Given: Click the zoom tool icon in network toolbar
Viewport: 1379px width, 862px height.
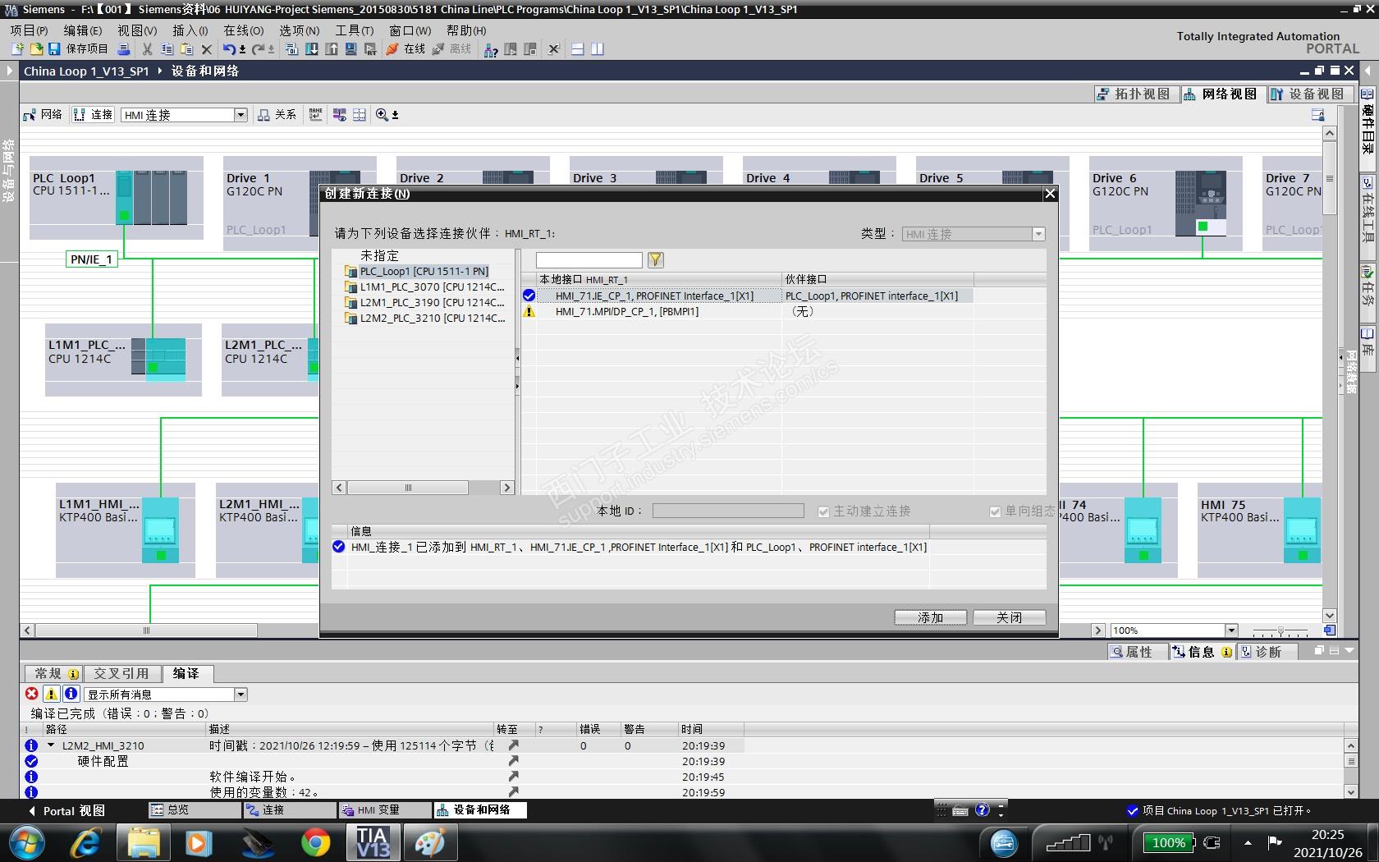Looking at the screenshot, I should click(382, 115).
